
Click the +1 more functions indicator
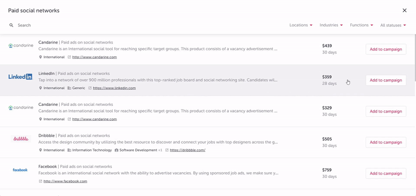(x=160, y=150)
